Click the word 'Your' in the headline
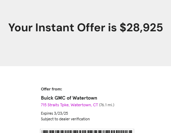The width and height of the screenshot is (171, 133). pos(20,27)
